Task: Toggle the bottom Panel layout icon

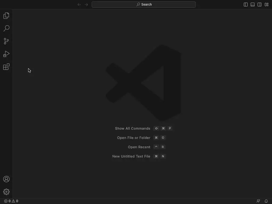Action: [x=253, y=5]
